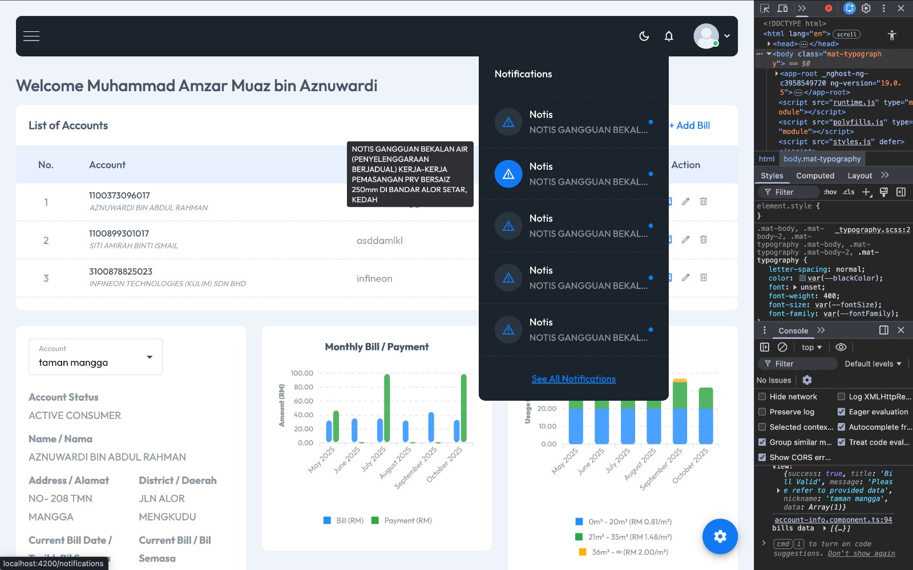The height and width of the screenshot is (570, 913).
Task: Toggle dark mode with the moon icon
Action: pyautogui.click(x=644, y=36)
